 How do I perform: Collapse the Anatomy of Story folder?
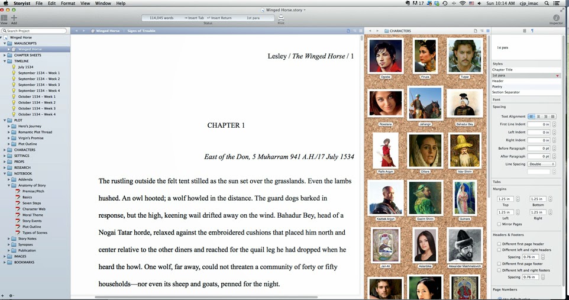point(9,185)
